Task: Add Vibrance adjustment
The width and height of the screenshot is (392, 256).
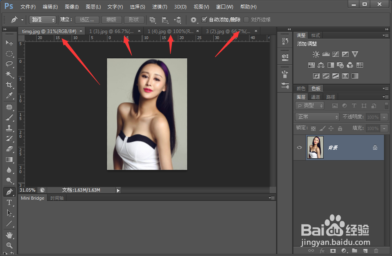Action: [355, 54]
